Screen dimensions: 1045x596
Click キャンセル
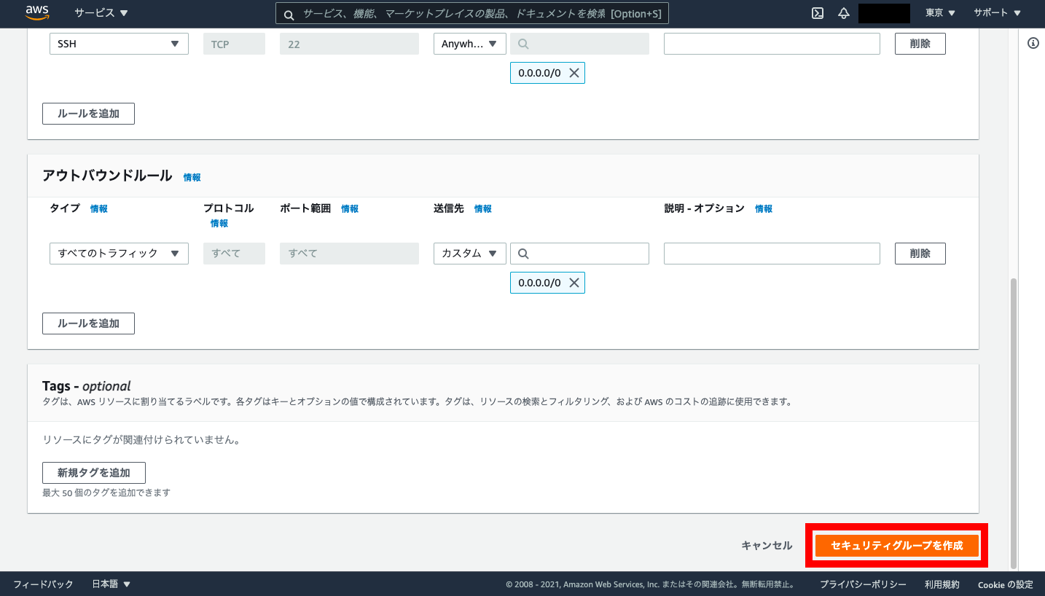point(767,546)
